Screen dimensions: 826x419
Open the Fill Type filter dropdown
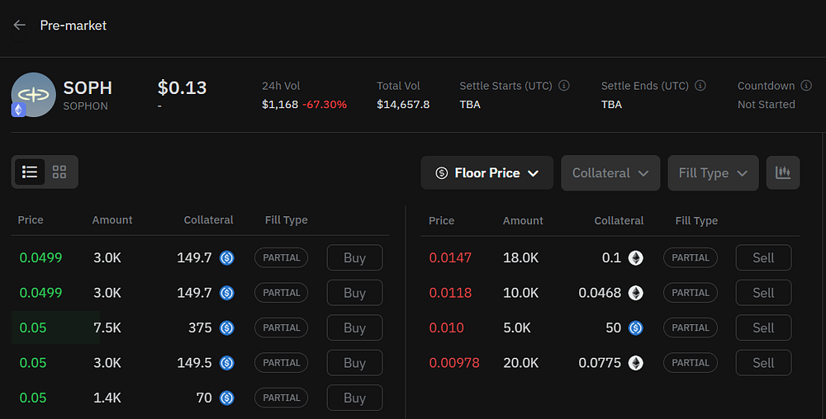coord(713,173)
